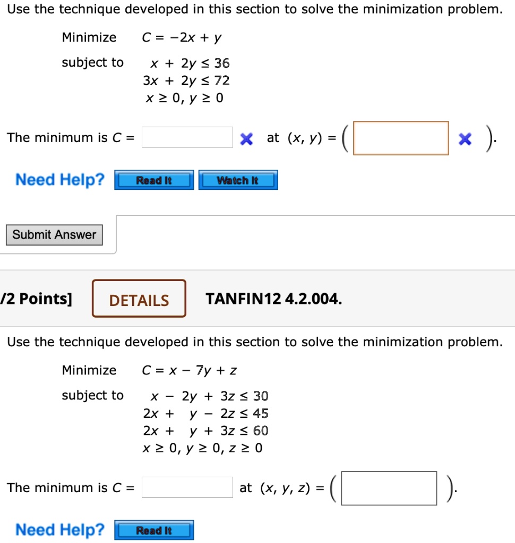This screenshot has width=515, height=543.
Task: Click the blue X beside first minimum C answer
Action: pyautogui.click(x=245, y=138)
